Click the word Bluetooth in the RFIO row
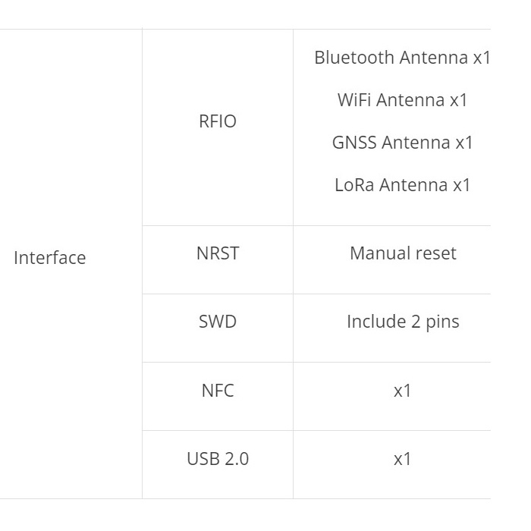This screenshot has width=531, height=531. tap(354, 58)
